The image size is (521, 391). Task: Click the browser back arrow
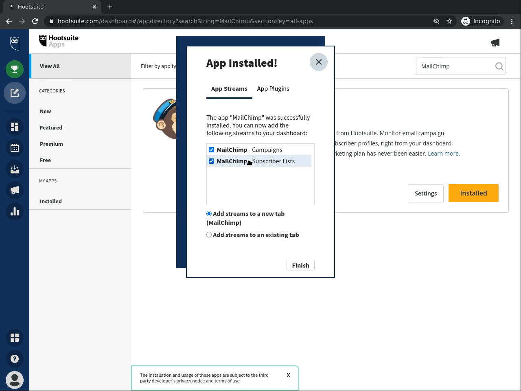pos(9,21)
